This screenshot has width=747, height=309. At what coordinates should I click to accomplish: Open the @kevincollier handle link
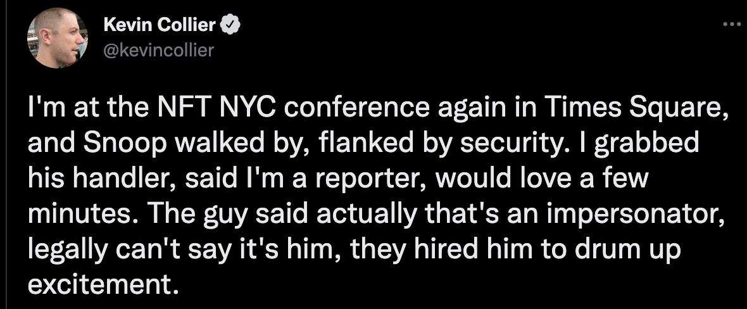[x=158, y=51]
